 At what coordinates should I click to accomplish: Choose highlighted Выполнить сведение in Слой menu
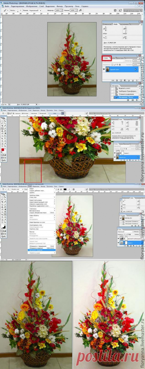[x=42, y=250]
